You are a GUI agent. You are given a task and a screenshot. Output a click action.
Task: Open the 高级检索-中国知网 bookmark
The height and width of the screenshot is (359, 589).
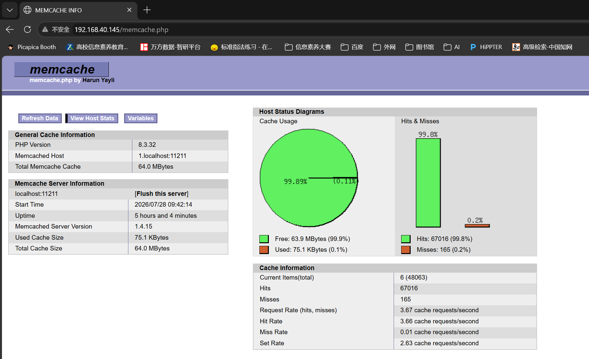[x=542, y=47]
